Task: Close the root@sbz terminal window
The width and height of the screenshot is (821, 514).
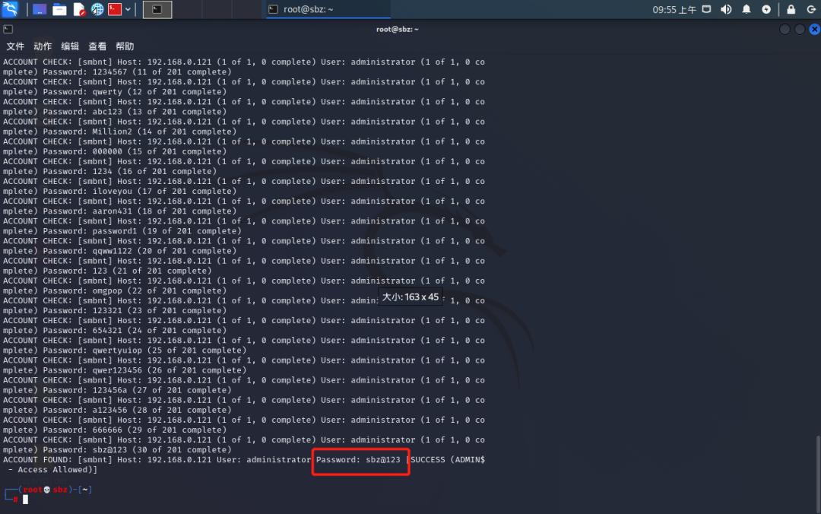Action: 814,30
